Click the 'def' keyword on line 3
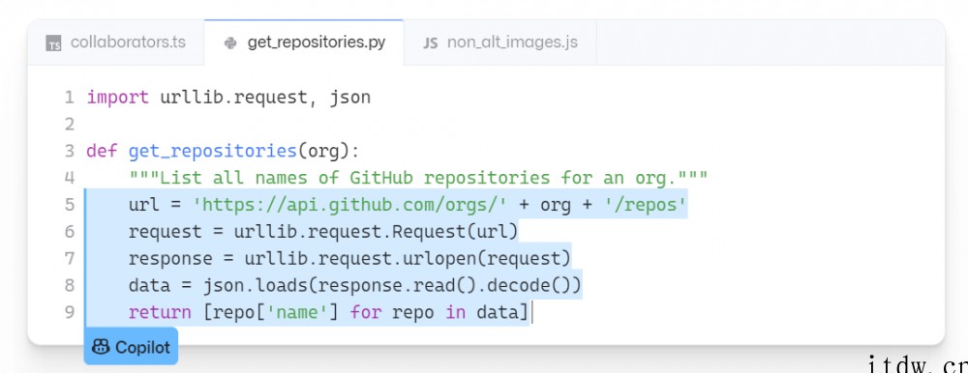The width and height of the screenshot is (968, 373). pyautogui.click(x=102, y=151)
